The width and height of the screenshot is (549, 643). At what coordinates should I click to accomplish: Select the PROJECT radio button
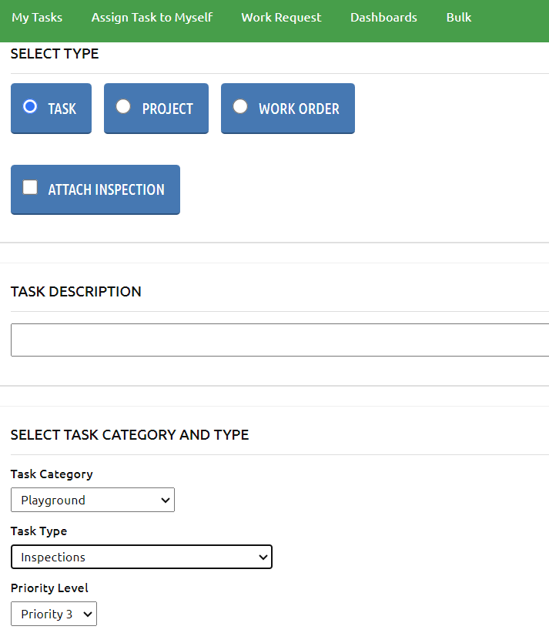point(123,107)
